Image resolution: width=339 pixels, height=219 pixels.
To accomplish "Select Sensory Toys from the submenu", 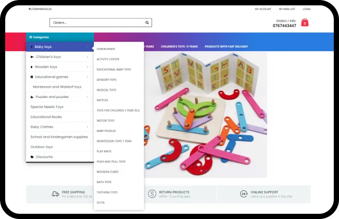I will 106,80.
